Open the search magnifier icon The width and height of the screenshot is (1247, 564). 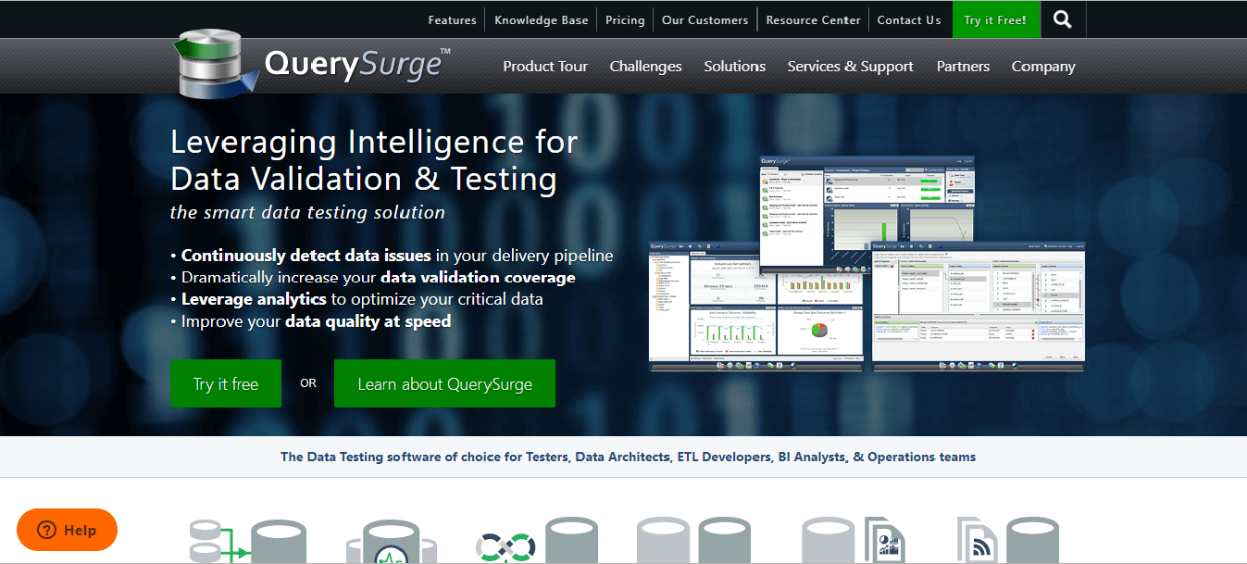pos(1063,19)
